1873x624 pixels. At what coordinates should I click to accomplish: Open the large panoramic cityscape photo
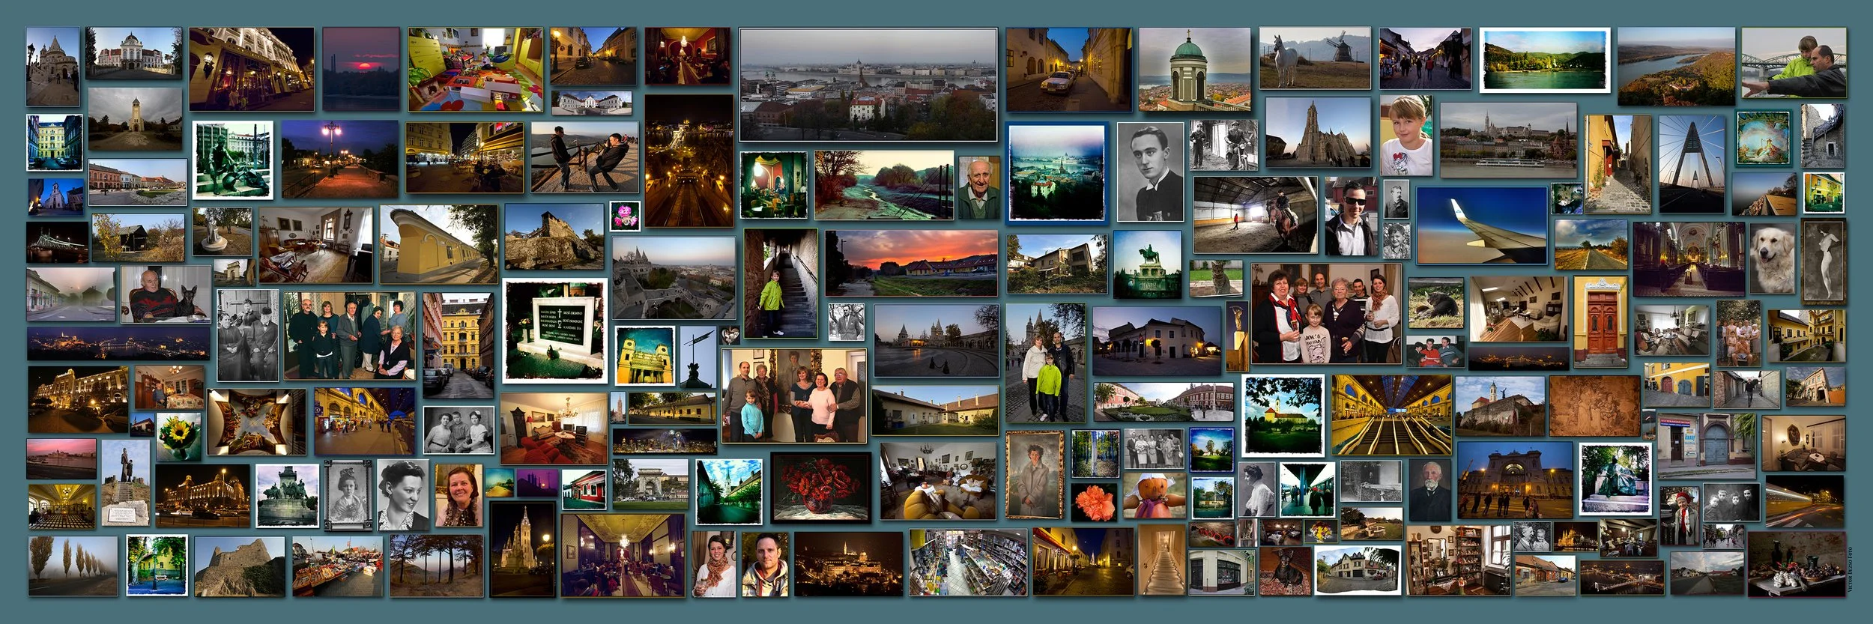[868, 85]
